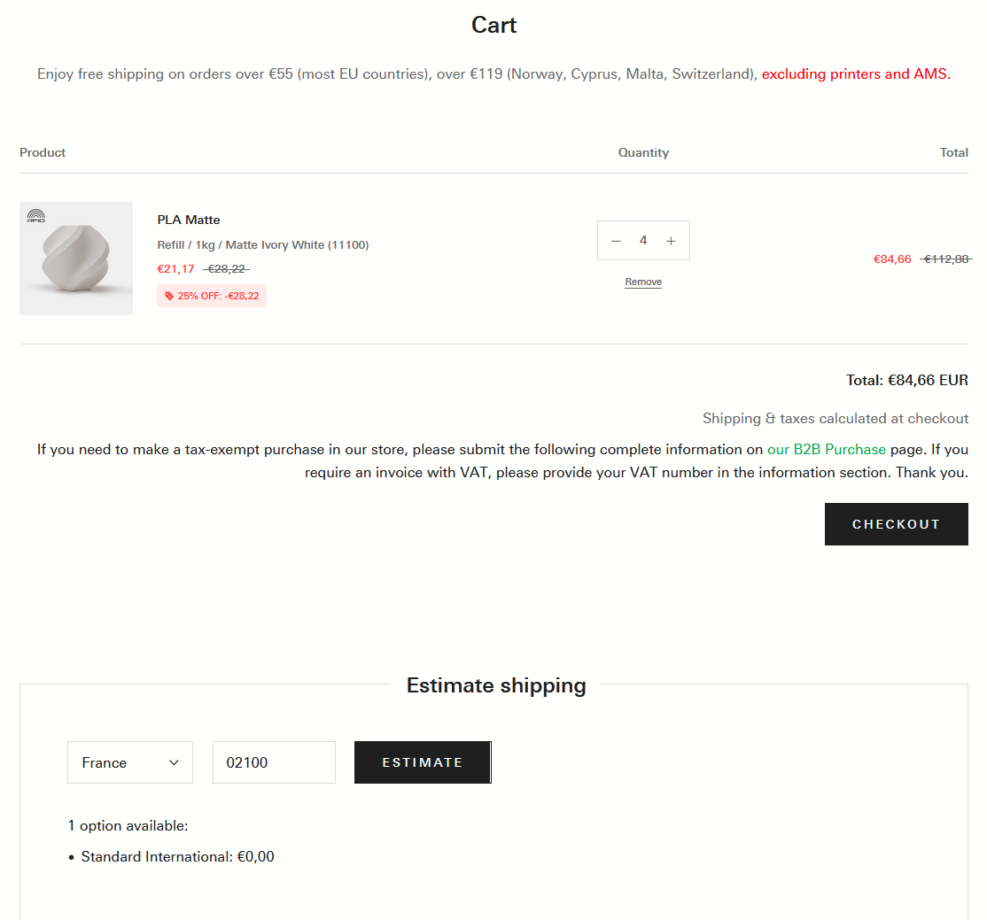Click the cart Total €84,66 EUR
The image size is (987, 920).
[x=906, y=380]
